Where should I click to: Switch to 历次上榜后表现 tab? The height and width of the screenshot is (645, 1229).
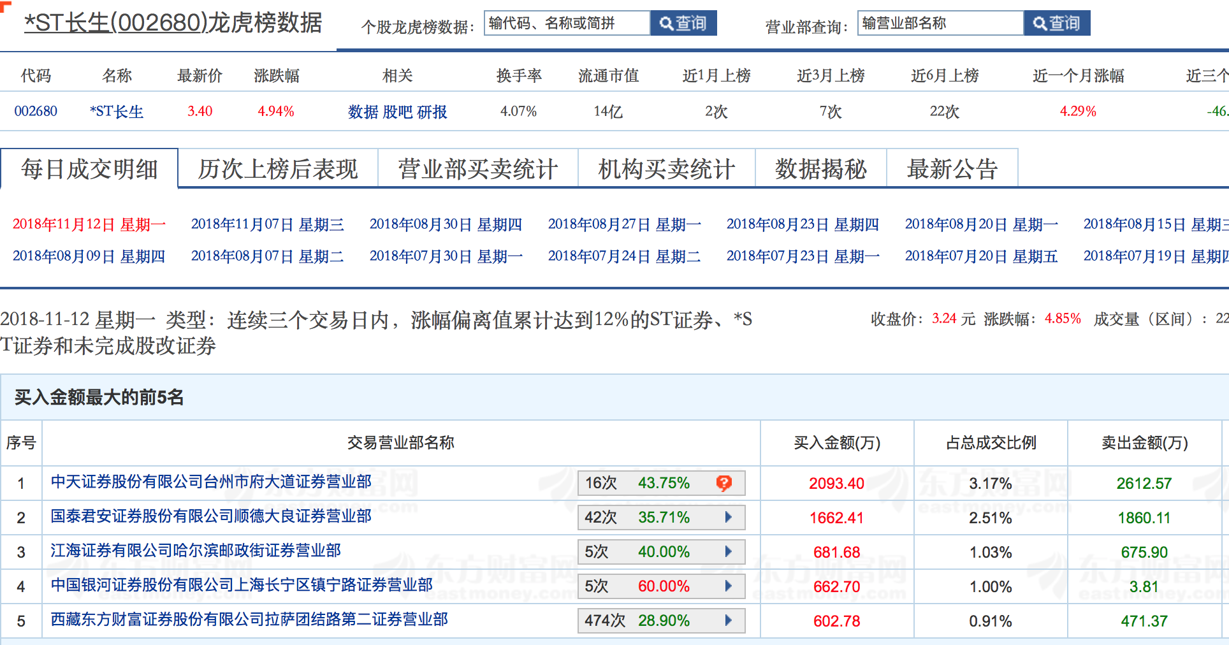[x=278, y=170]
